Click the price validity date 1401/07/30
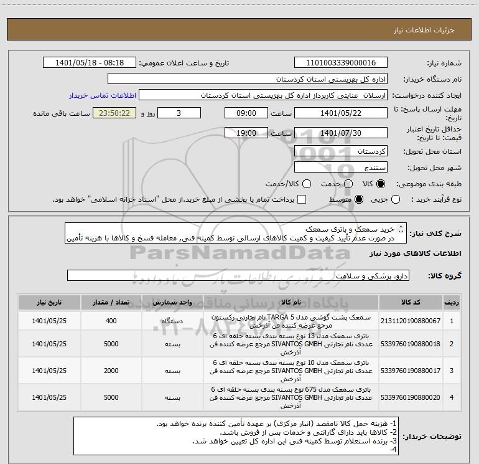This screenshot has width=479, height=464. point(341,133)
